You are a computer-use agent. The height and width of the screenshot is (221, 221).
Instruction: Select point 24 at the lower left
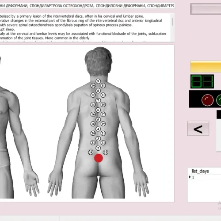(91, 152)
